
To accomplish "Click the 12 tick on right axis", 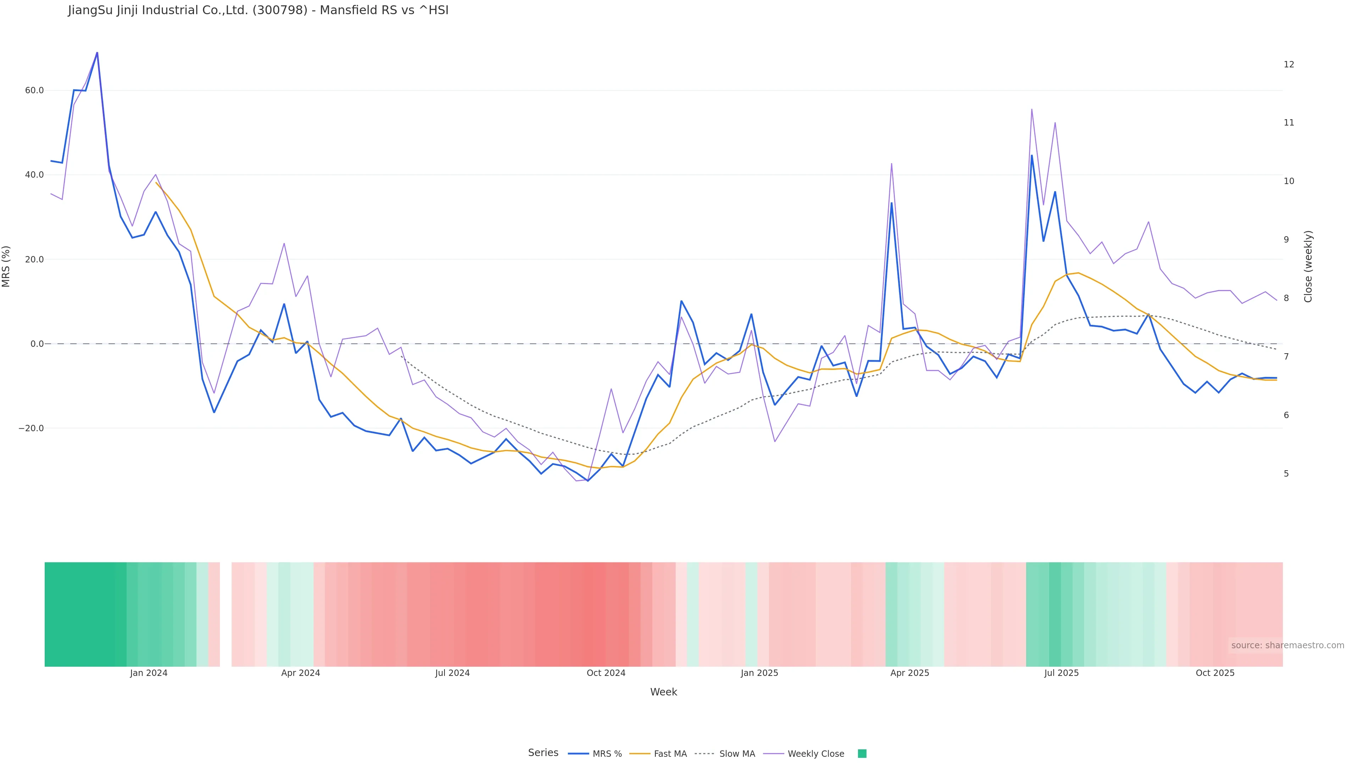I will coord(1289,65).
